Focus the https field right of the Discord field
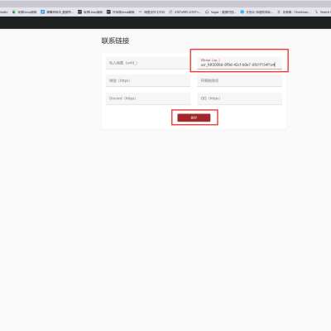Screen dimensions: 331x331 tap(239, 98)
